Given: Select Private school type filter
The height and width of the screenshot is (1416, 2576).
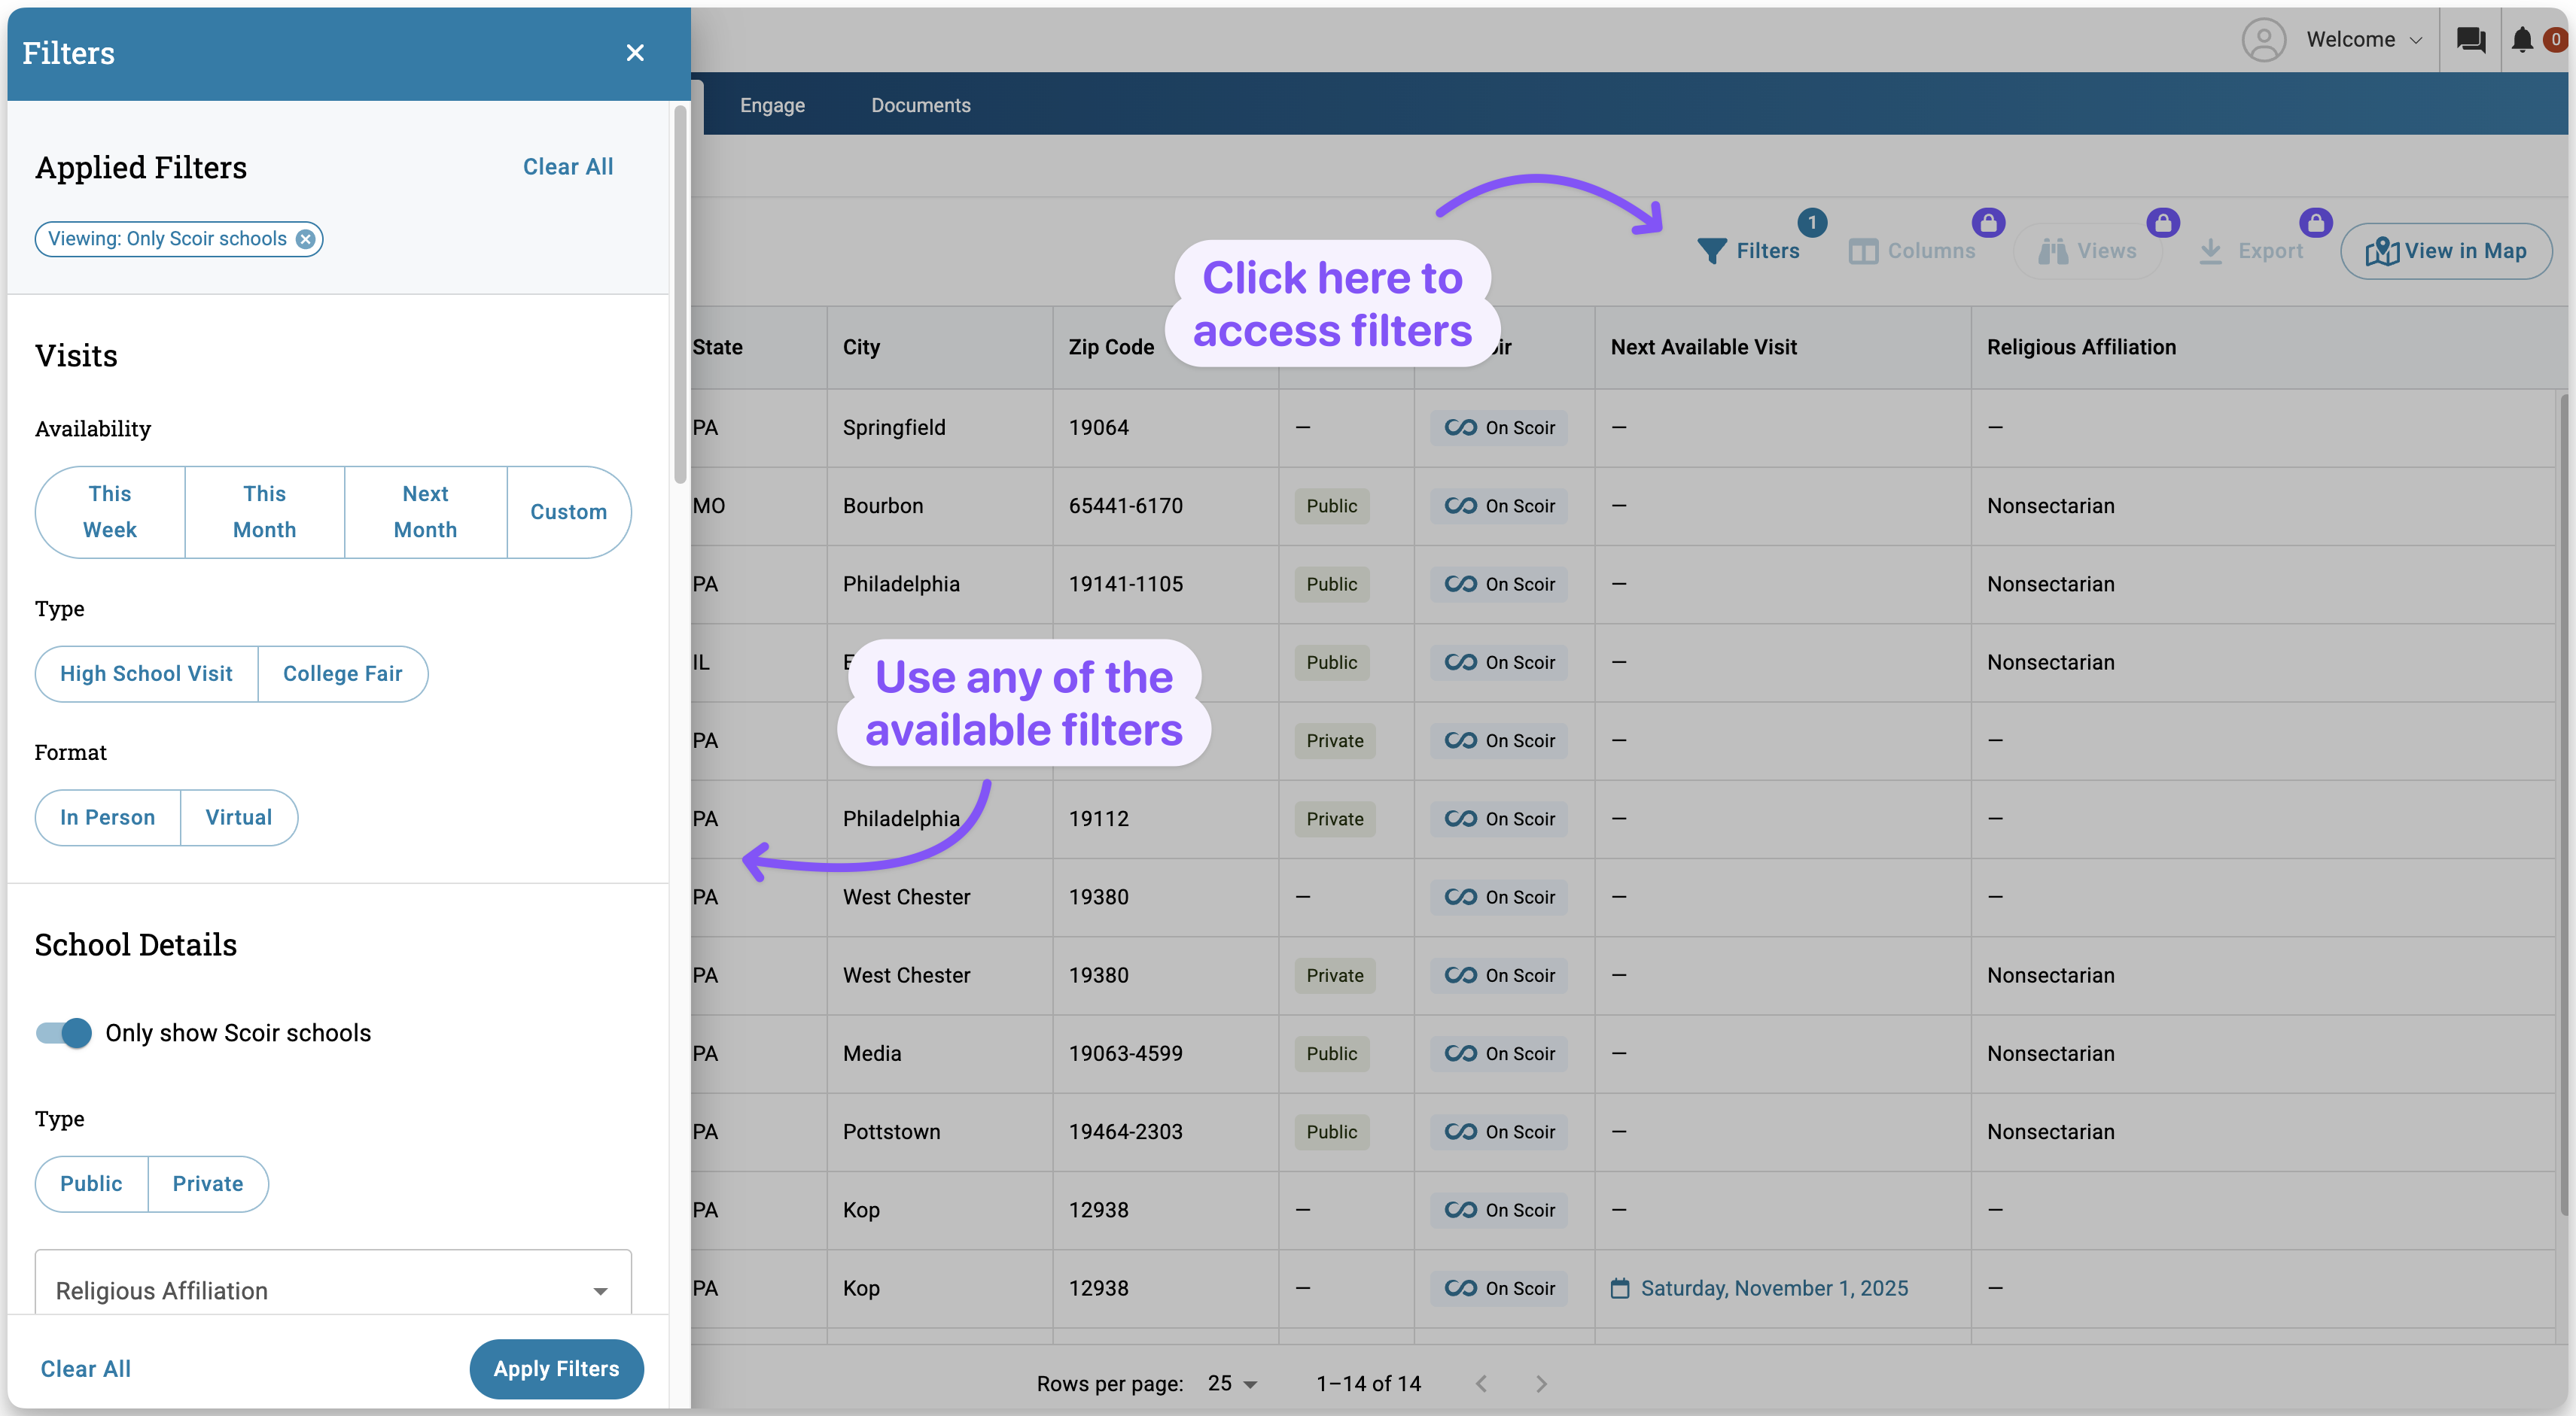Looking at the screenshot, I should click(207, 1184).
